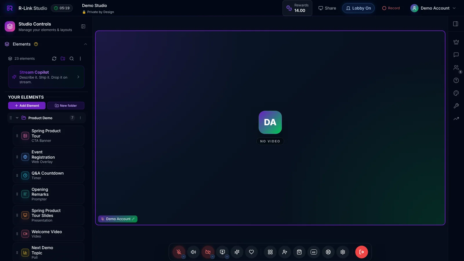The image size is (464, 261).
Task: Open the Stream Copilot card
Action: click(46, 77)
